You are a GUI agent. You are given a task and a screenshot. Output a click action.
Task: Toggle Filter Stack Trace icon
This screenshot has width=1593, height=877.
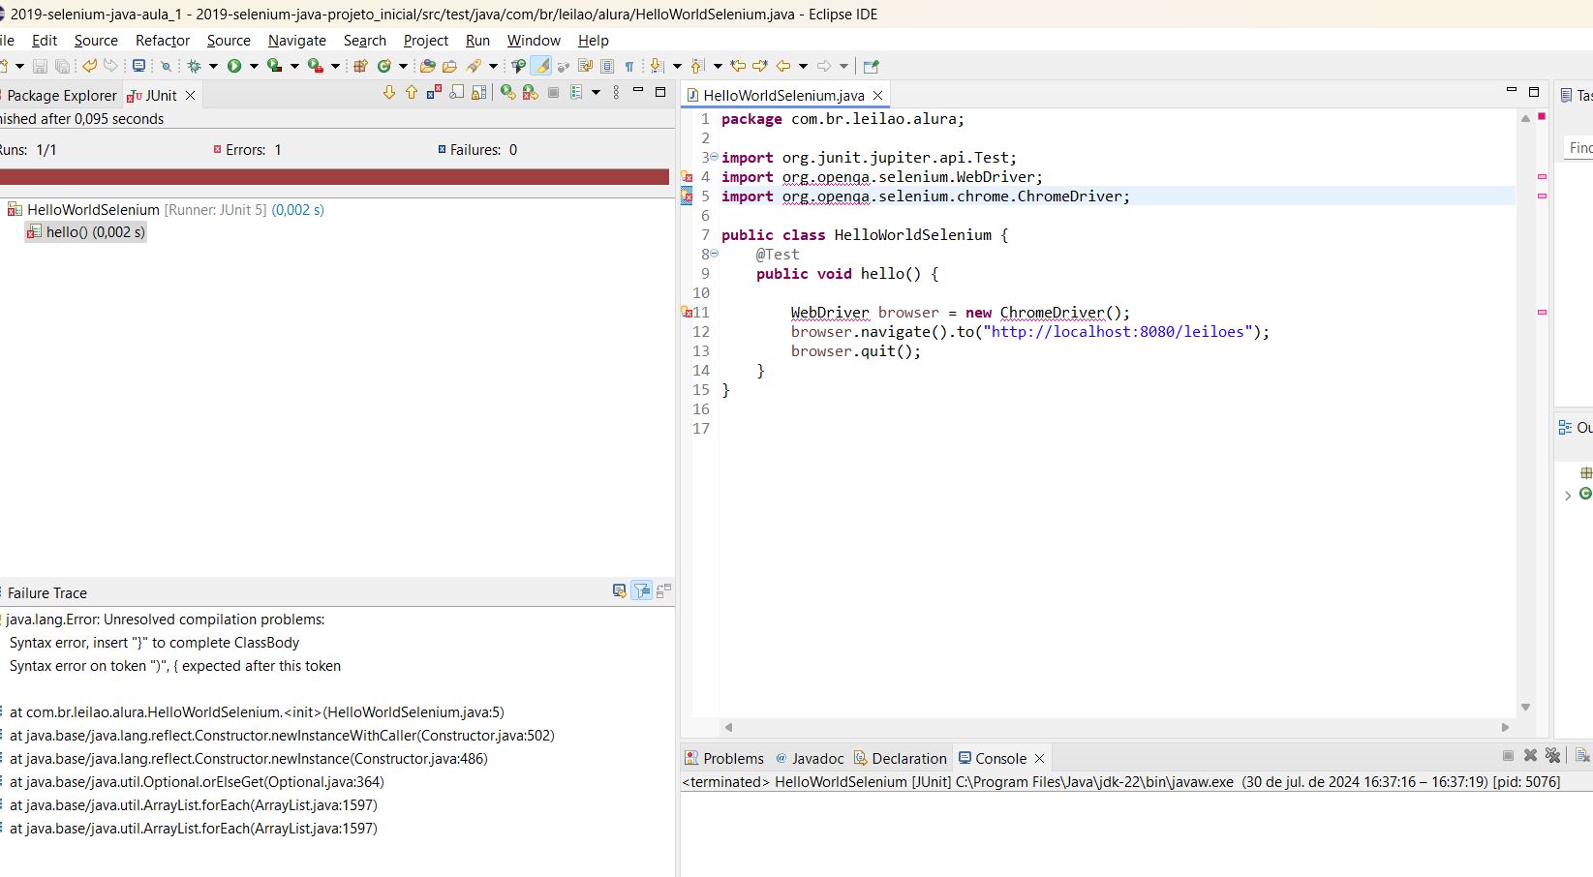641,590
